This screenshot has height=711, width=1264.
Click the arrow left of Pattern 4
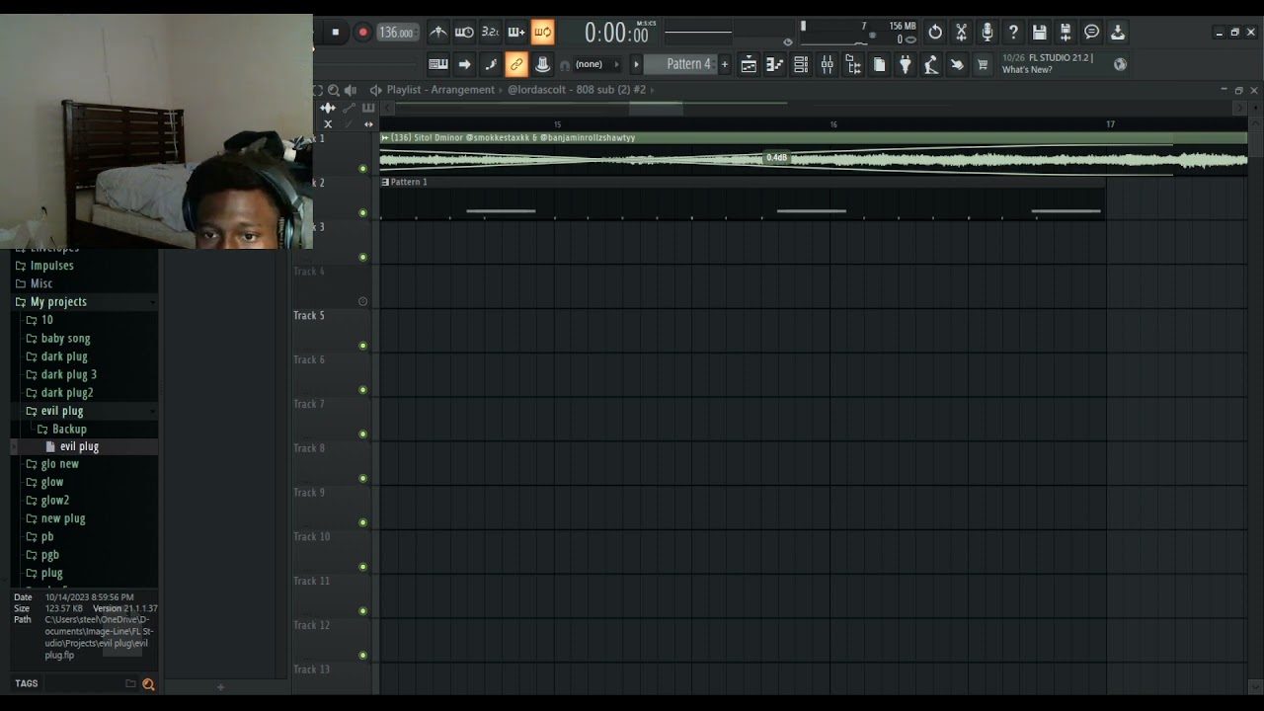tap(636, 64)
